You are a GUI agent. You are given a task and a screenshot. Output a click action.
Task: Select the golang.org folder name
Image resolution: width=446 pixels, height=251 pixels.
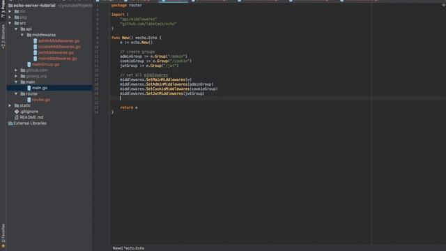(36, 76)
